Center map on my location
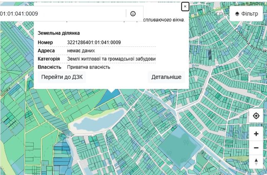Image resolution: width=267 pixels, height=175 pixels. tap(256, 116)
